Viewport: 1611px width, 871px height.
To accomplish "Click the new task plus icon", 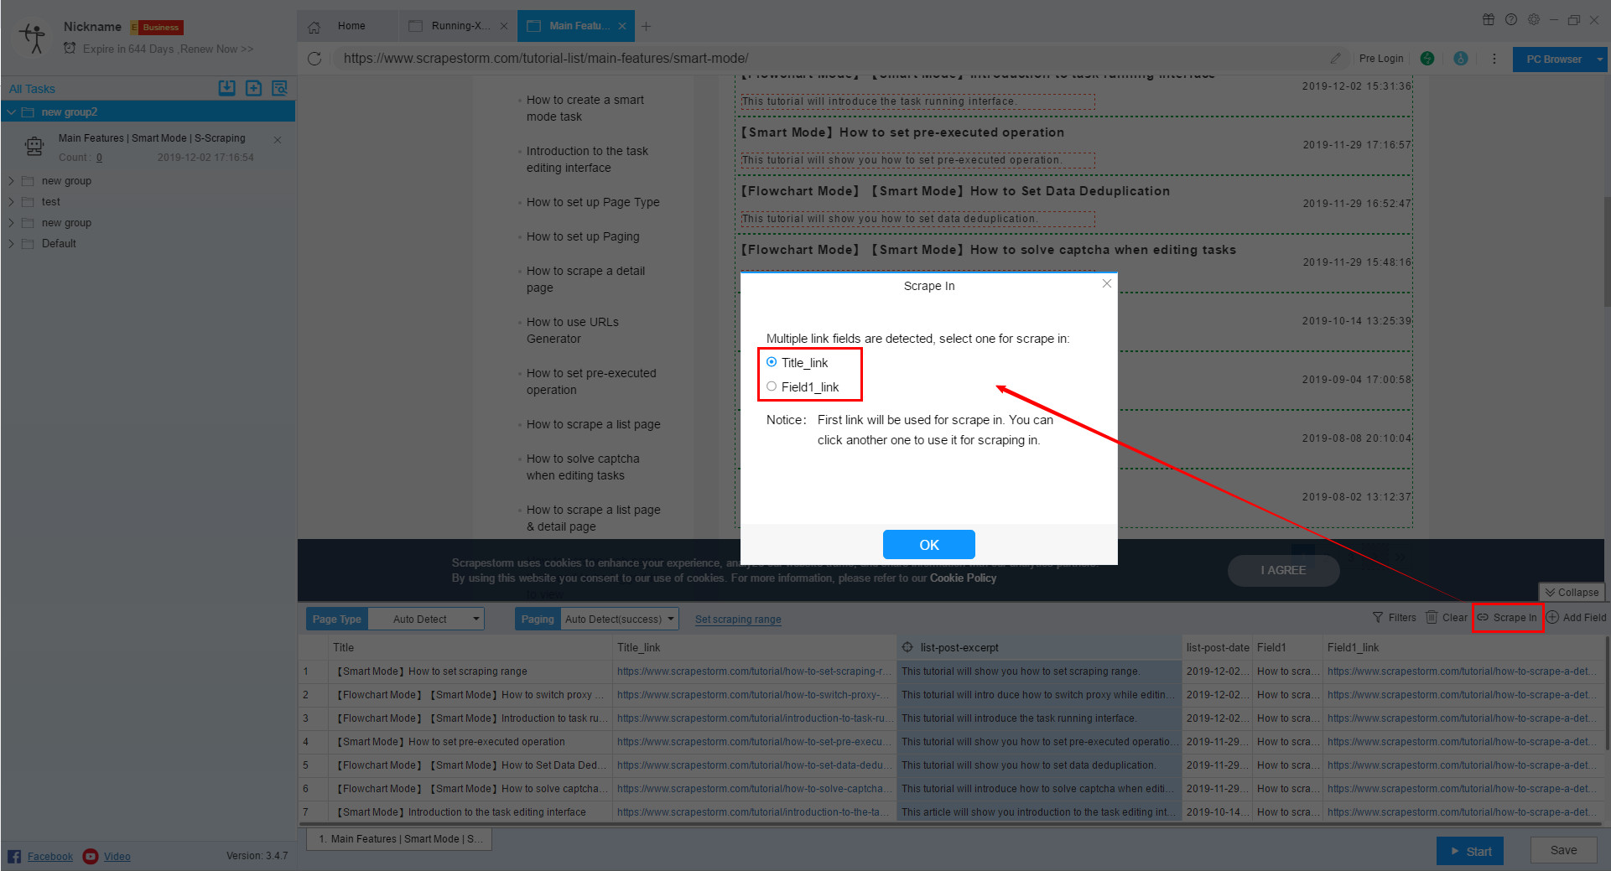I will click(x=253, y=88).
